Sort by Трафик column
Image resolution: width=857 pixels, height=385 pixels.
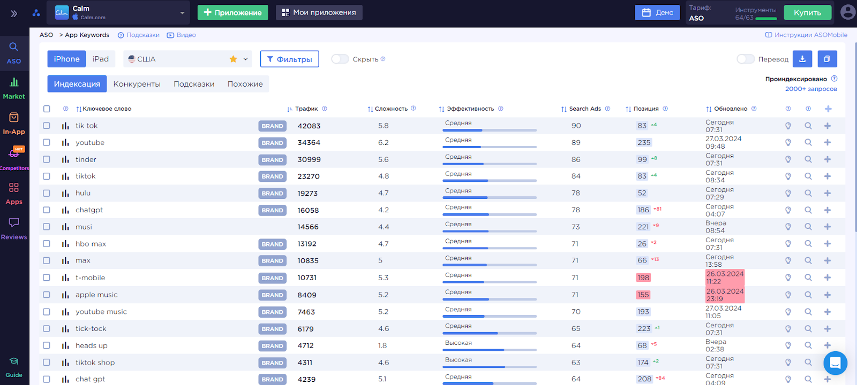click(303, 109)
